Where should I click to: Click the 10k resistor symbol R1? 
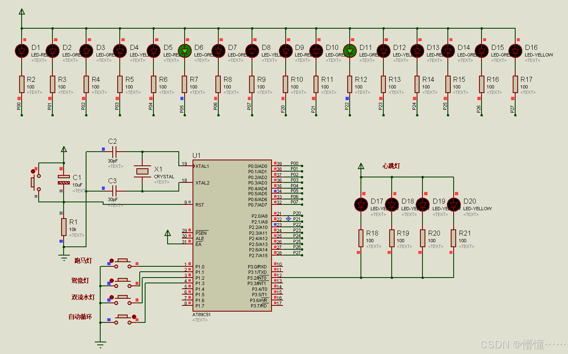pyautogui.click(x=64, y=227)
